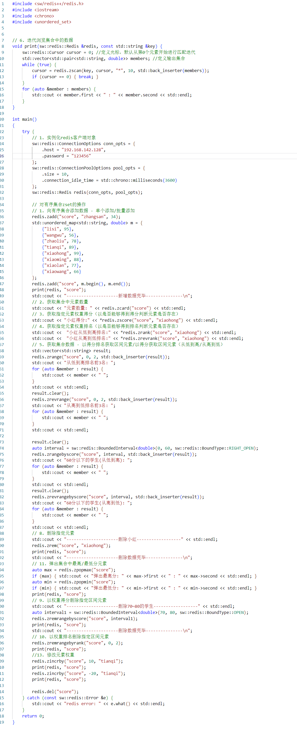This screenshot has height=740, width=297.
Task: Click the 'redis.zrange("score", 0, 2' line
Action: point(101,357)
